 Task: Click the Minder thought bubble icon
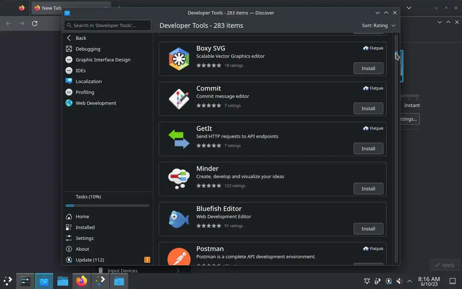tap(179, 179)
